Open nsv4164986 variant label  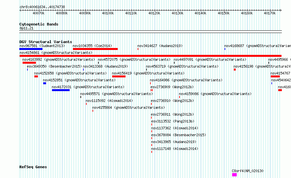tap(186, 80)
